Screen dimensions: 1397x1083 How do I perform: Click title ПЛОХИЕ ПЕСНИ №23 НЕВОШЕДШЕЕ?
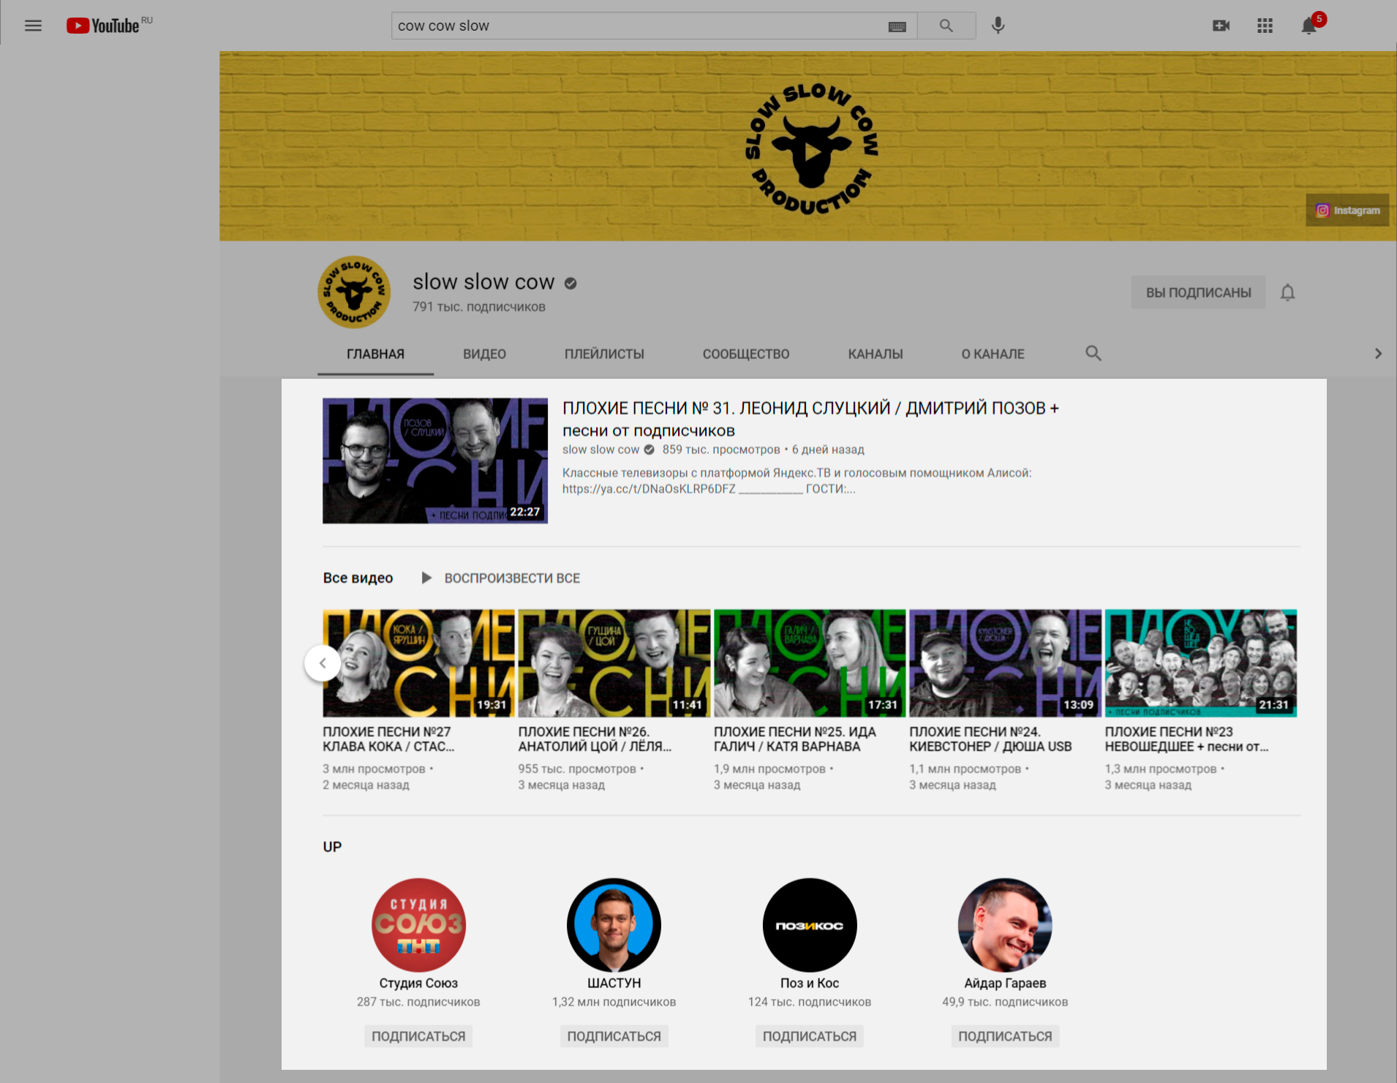[1186, 739]
